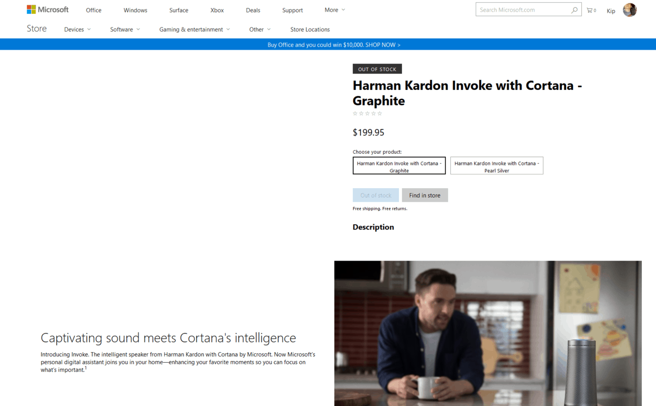
Task: Click the Microsoft logo
Action: (x=48, y=10)
